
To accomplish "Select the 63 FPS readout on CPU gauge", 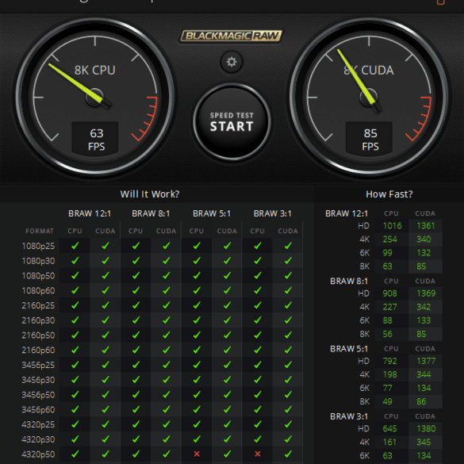I will click(x=95, y=139).
